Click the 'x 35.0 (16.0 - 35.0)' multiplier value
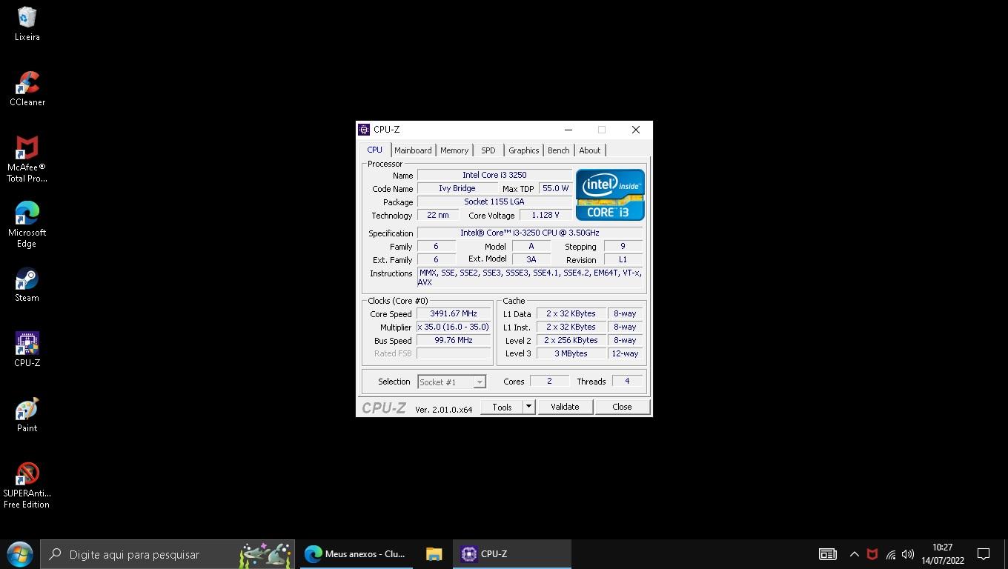This screenshot has width=1008, height=569. click(x=453, y=327)
